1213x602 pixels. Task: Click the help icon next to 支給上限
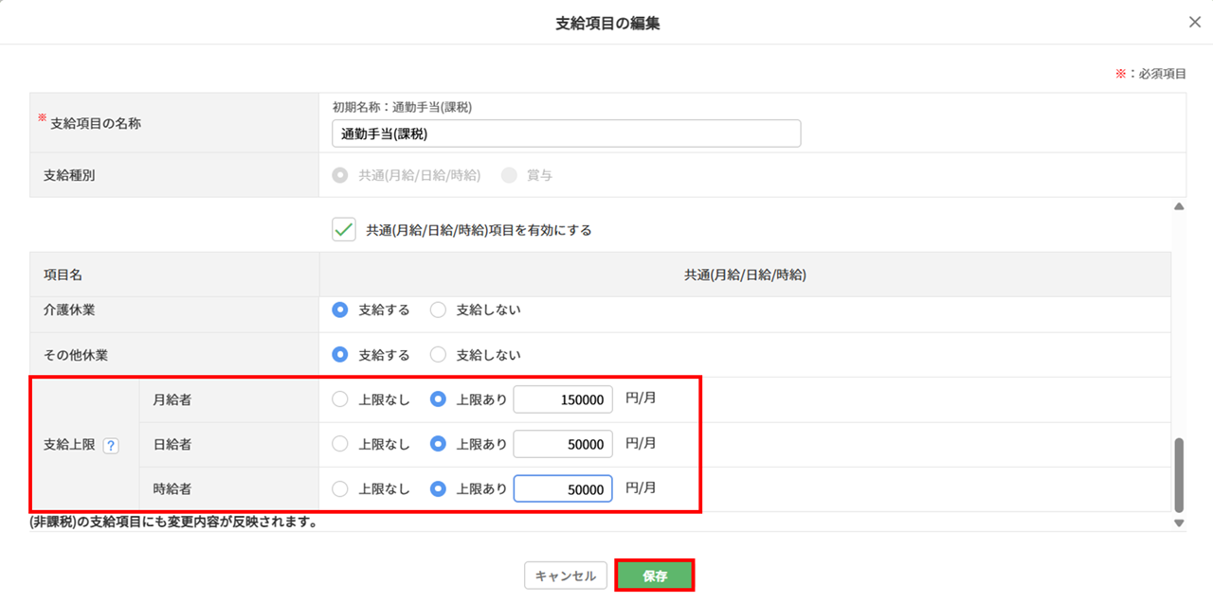tap(110, 445)
